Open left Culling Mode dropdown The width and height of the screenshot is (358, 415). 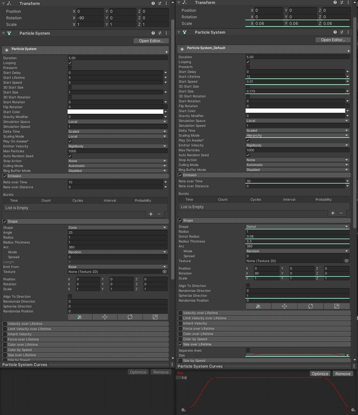pos(118,166)
